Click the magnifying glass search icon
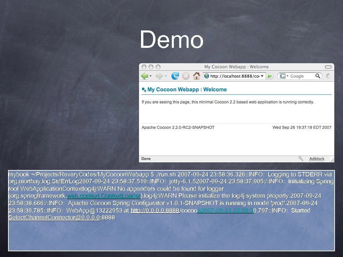343x257 pixels. (318, 76)
